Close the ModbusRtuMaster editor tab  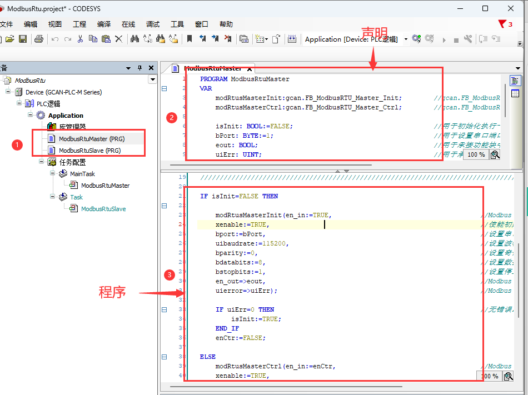coord(250,69)
